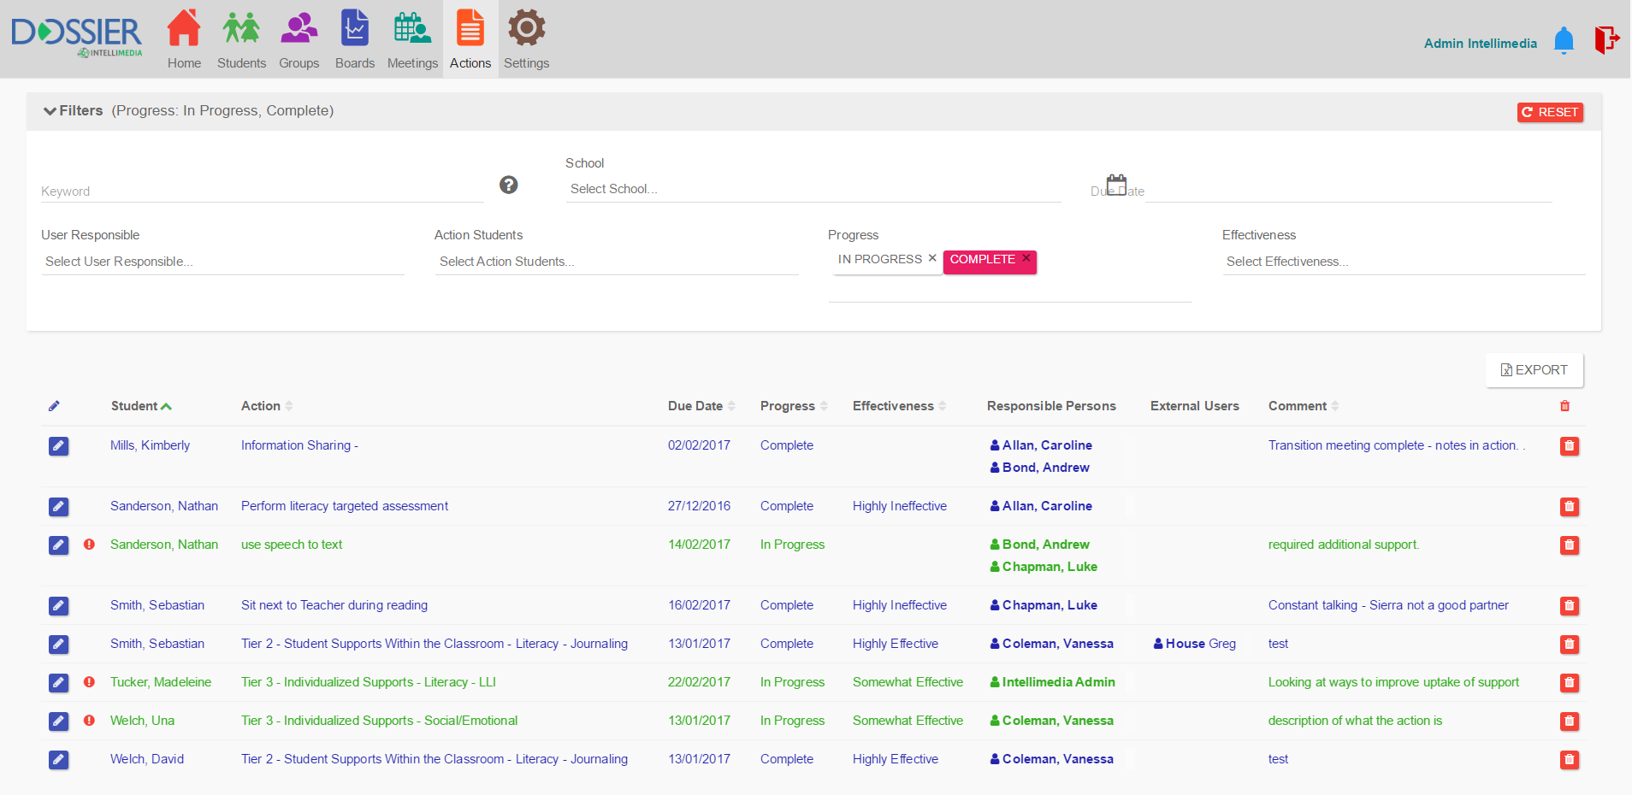Go to the Meetings tab
This screenshot has width=1632, height=795.
tap(412, 40)
